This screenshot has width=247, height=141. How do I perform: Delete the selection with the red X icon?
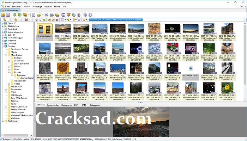[57, 20]
